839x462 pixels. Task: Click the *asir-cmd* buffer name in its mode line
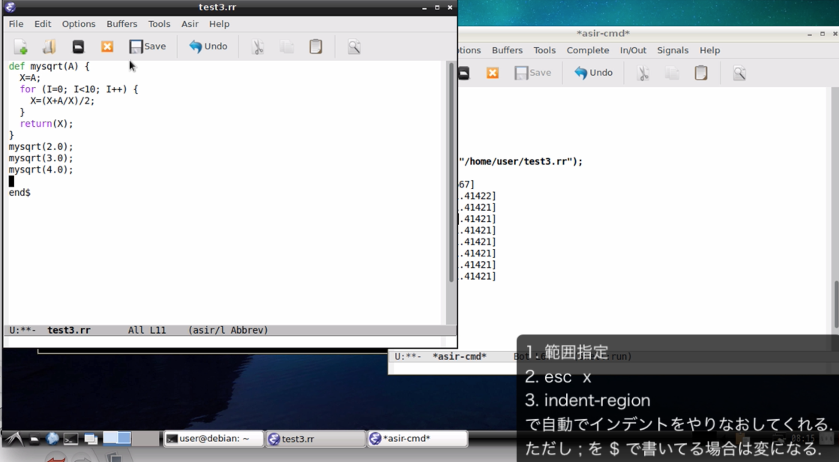(459, 356)
